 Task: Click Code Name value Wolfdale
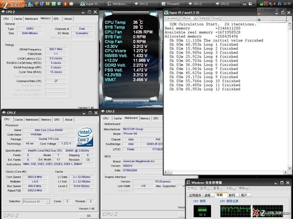(36, 134)
